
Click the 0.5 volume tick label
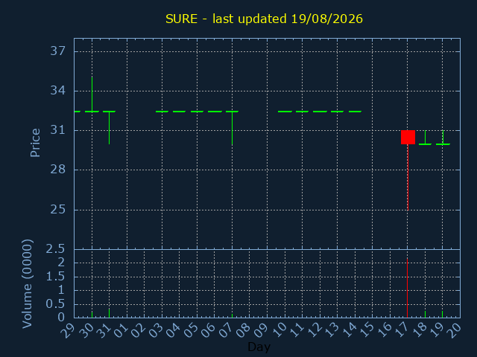55,304
